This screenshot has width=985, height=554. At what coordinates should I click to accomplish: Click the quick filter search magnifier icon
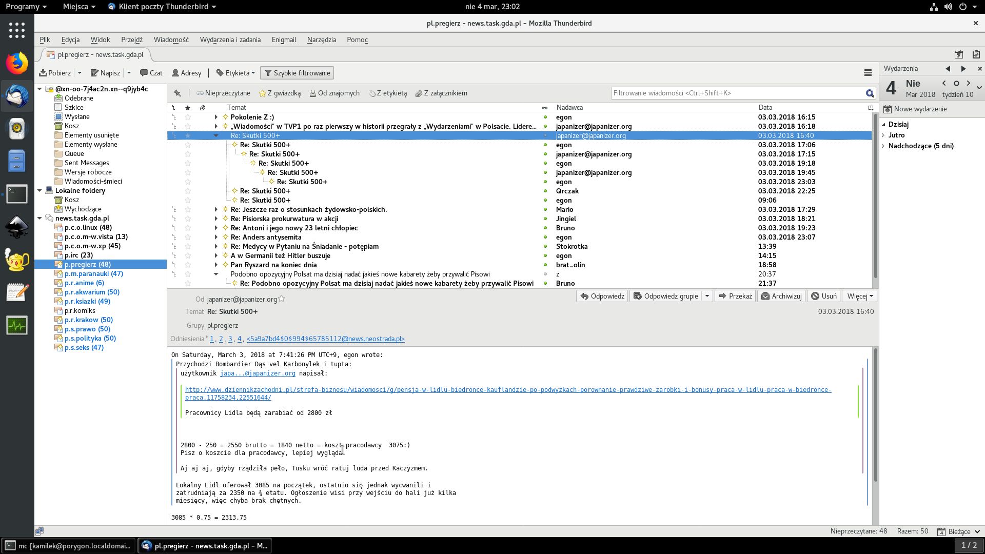pyautogui.click(x=870, y=93)
